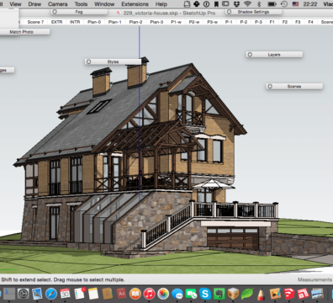Open the Dropbox menu bar icon
Screen dimensions: 333x303
coord(237,4)
